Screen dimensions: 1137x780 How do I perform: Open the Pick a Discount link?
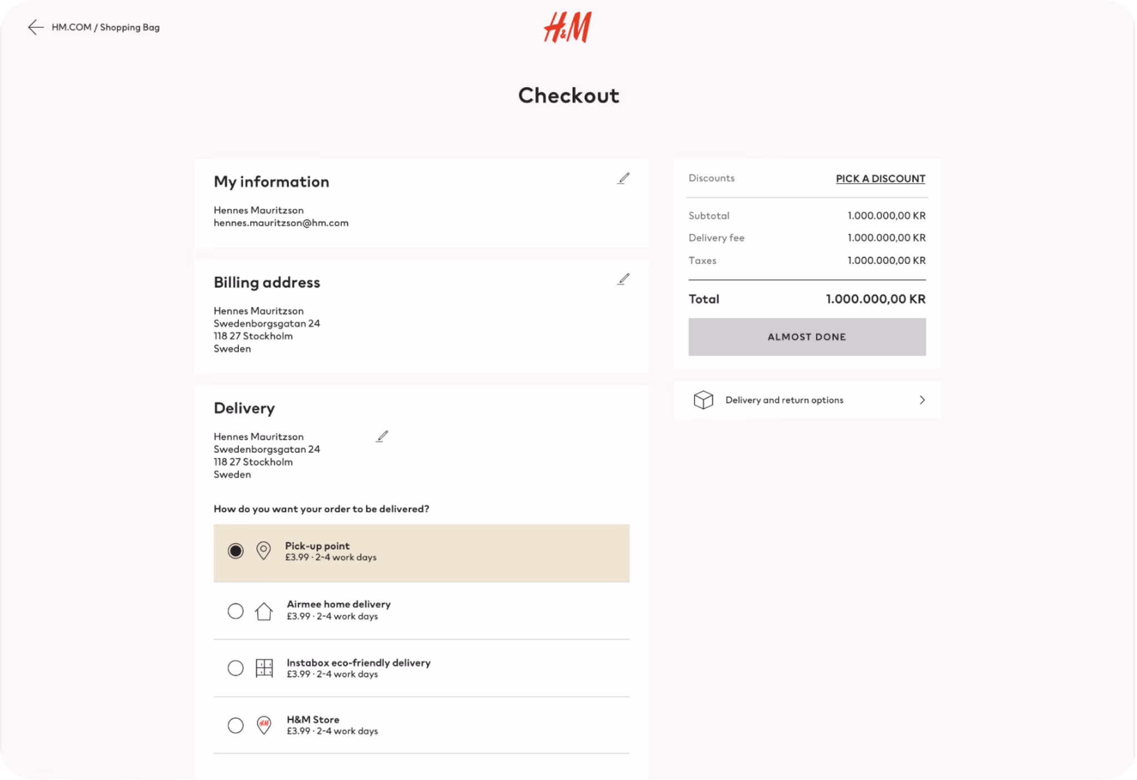pyautogui.click(x=880, y=179)
